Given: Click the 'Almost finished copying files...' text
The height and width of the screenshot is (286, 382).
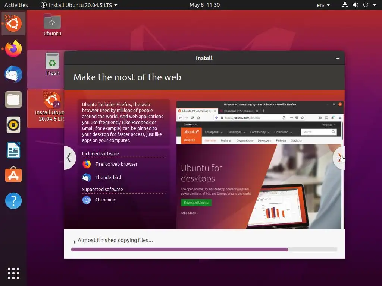Looking at the screenshot, I should pyautogui.click(x=115, y=240).
